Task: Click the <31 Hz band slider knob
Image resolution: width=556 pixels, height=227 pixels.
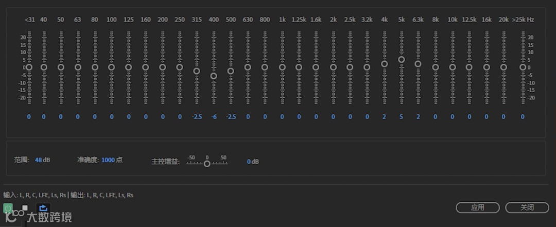Action: 29,67
